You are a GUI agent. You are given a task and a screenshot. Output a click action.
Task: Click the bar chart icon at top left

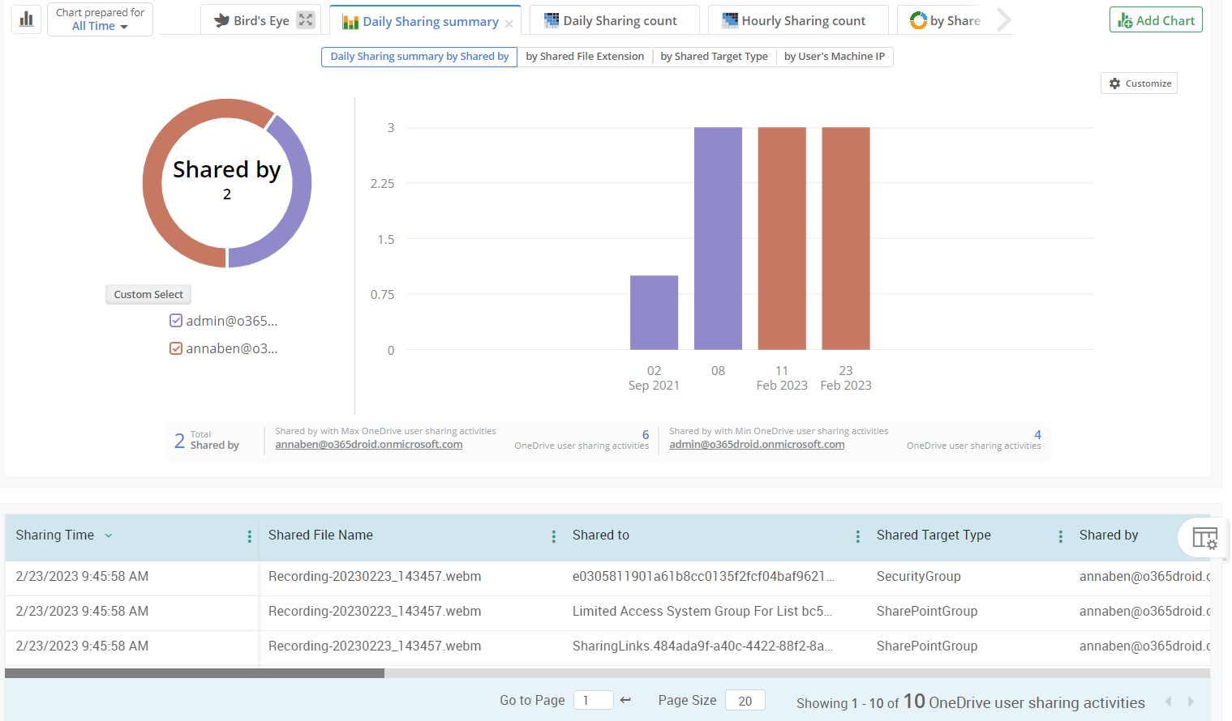click(27, 19)
